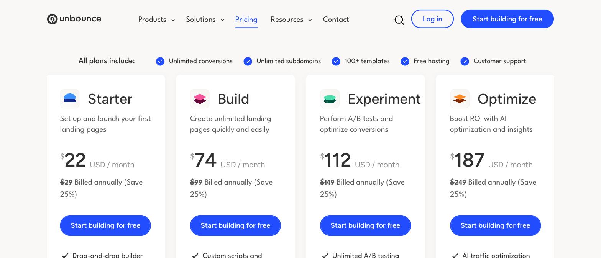This screenshot has height=258, width=601.
Task: Click the Free hosting check icon
Action: [x=405, y=61]
